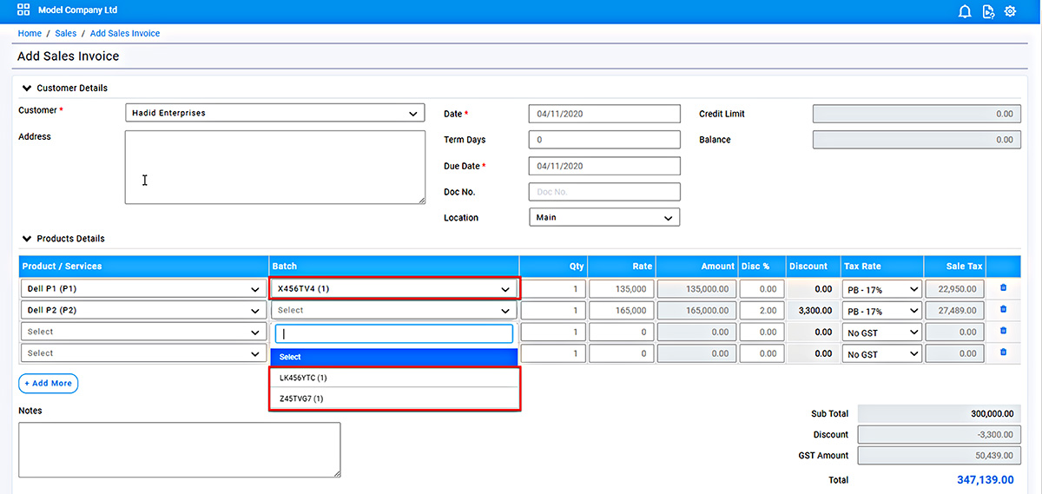This screenshot has width=1042, height=494.
Task: Collapse the Products Details section
Action: click(27, 239)
